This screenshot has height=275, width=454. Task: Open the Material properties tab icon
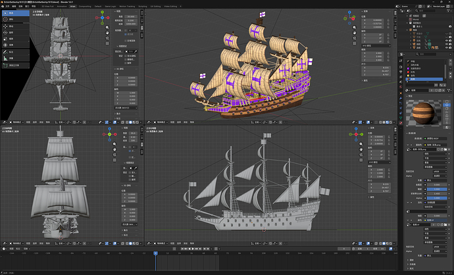(x=401, y=123)
